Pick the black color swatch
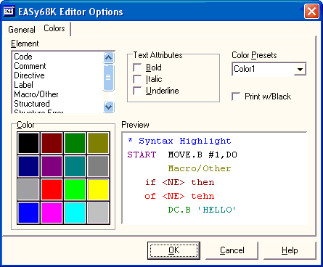The image size is (323, 267). (28, 143)
